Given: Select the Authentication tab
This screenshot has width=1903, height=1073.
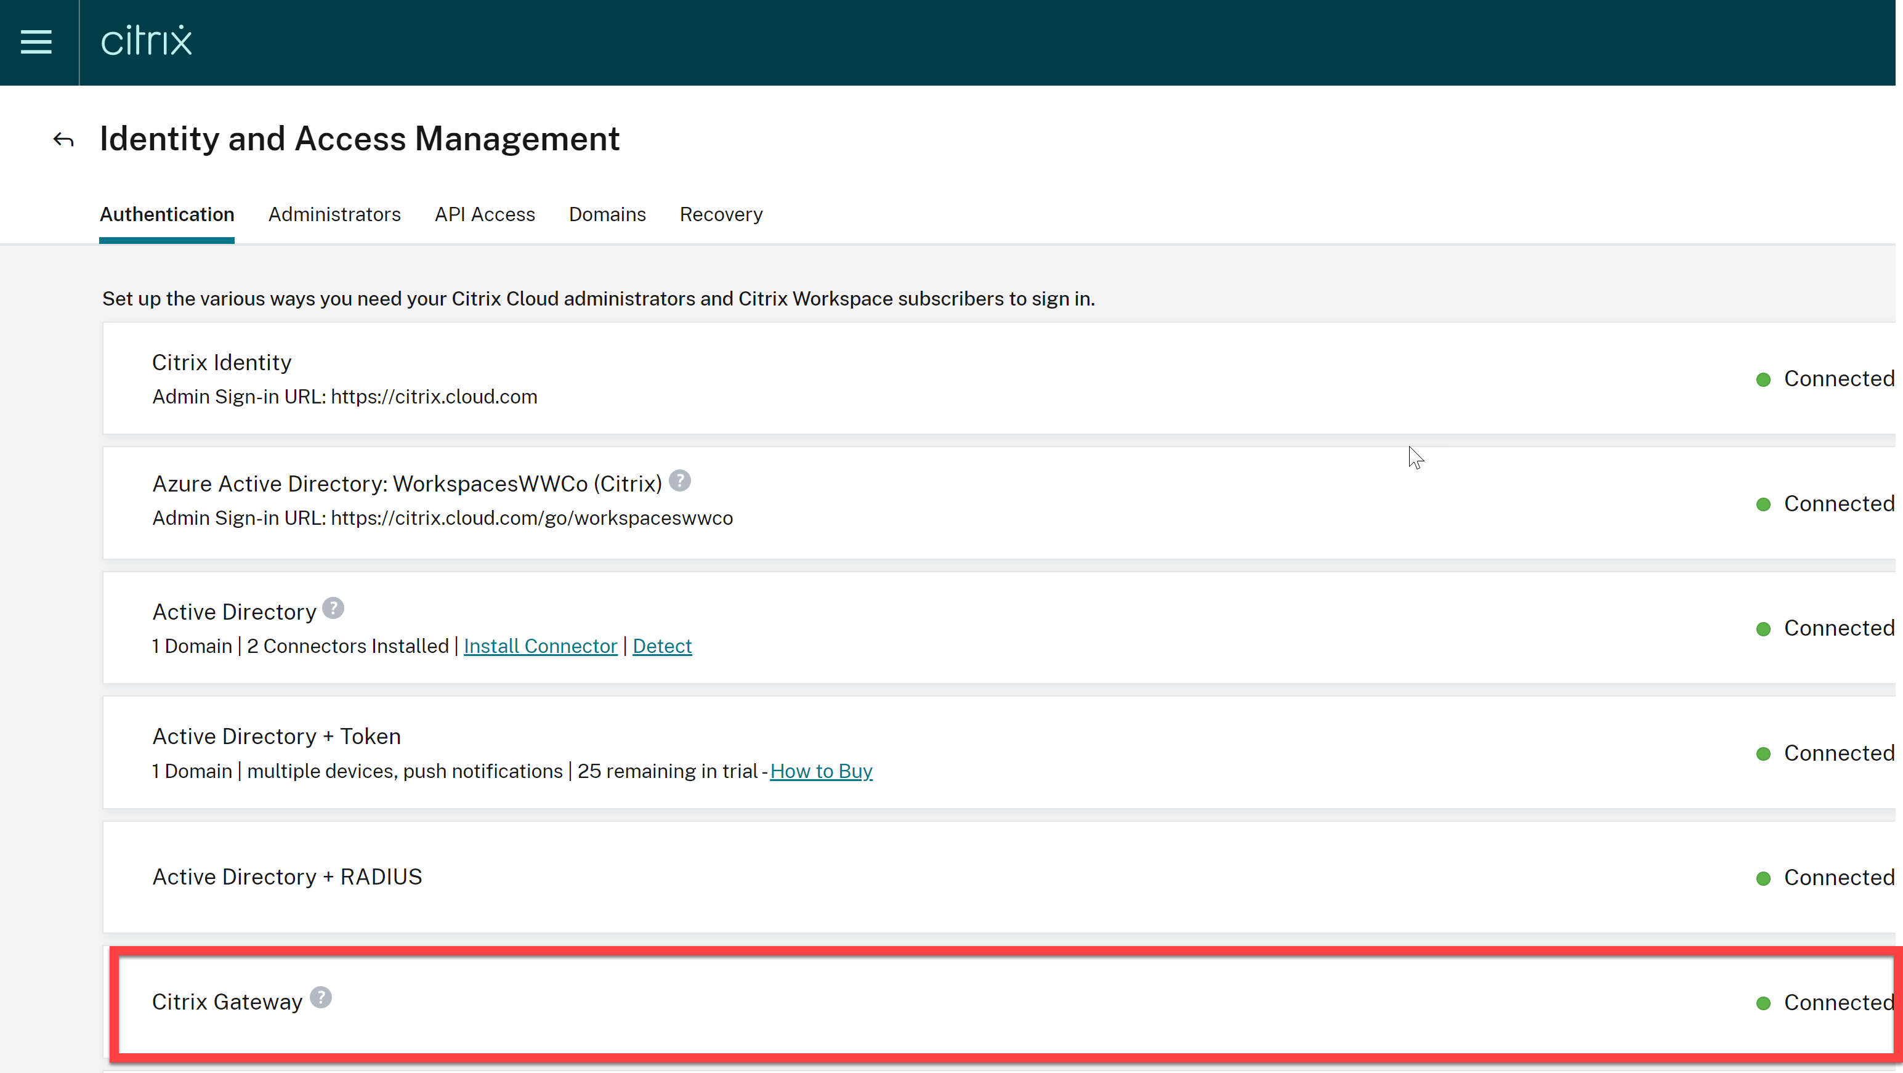Looking at the screenshot, I should (167, 214).
